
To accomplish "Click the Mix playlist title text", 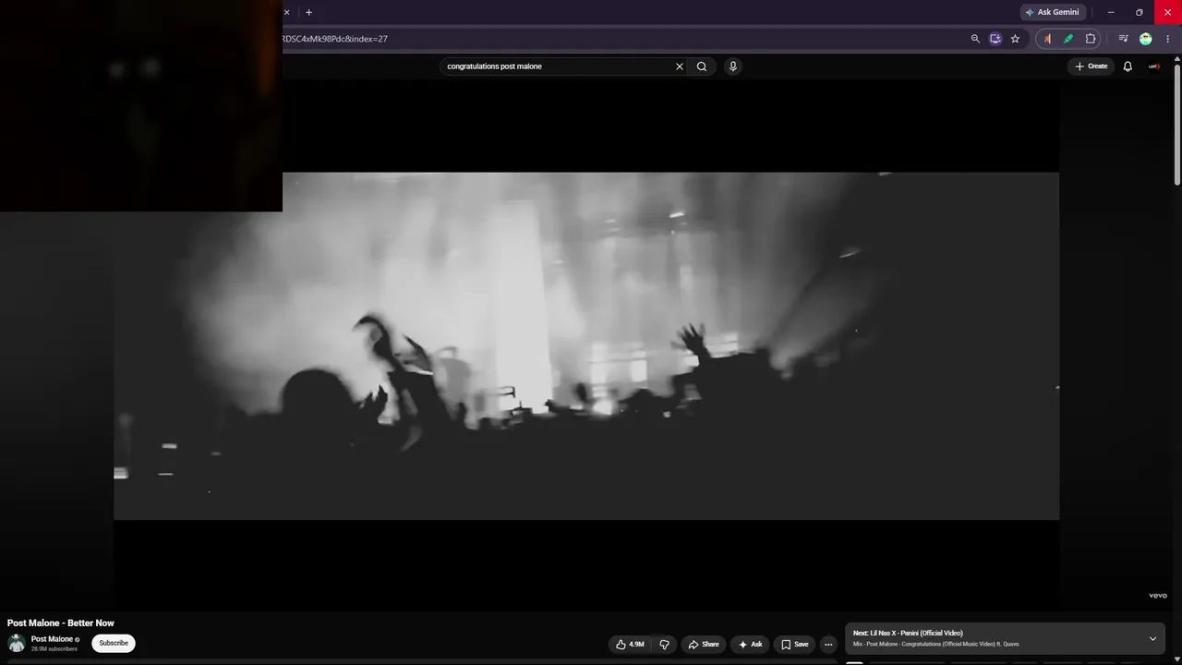I will coord(936,644).
